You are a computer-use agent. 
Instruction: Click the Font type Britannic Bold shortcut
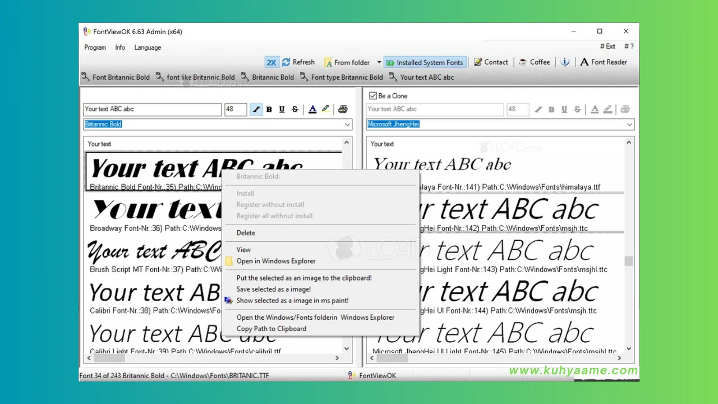342,77
